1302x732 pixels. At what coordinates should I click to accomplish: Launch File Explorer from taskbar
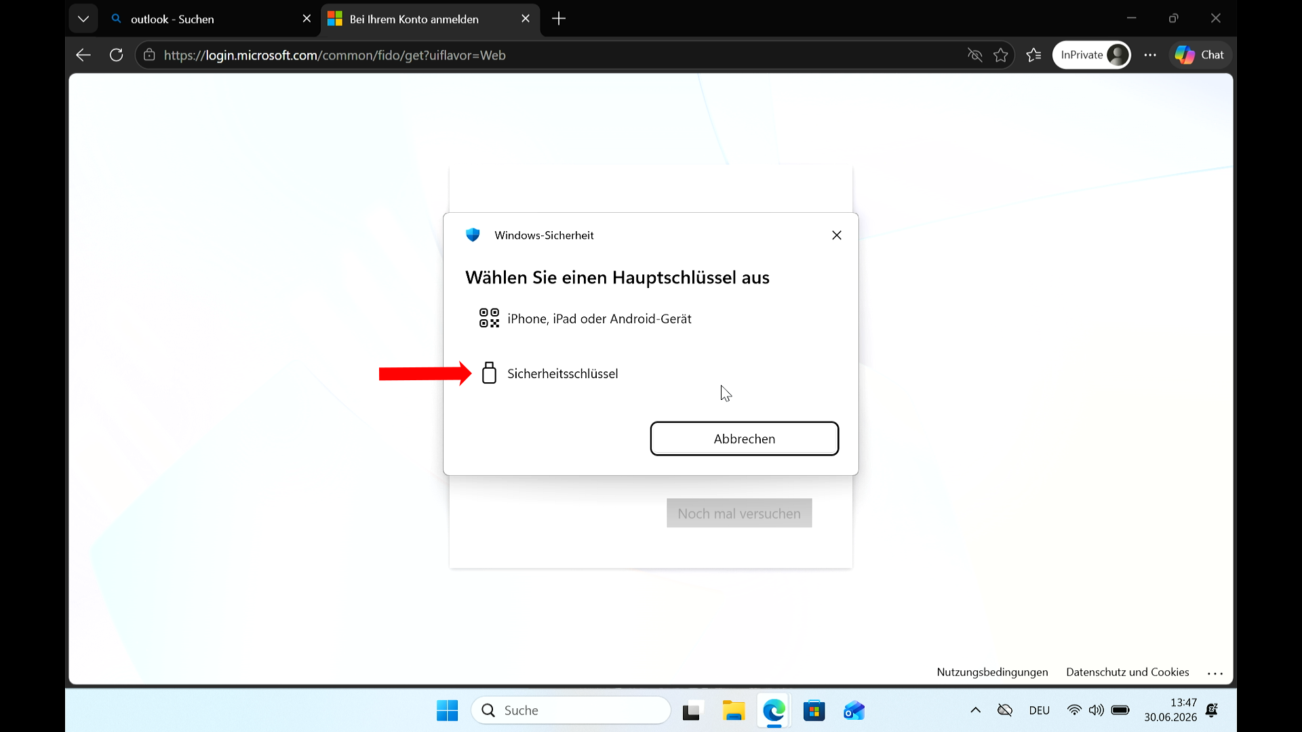pyautogui.click(x=733, y=710)
